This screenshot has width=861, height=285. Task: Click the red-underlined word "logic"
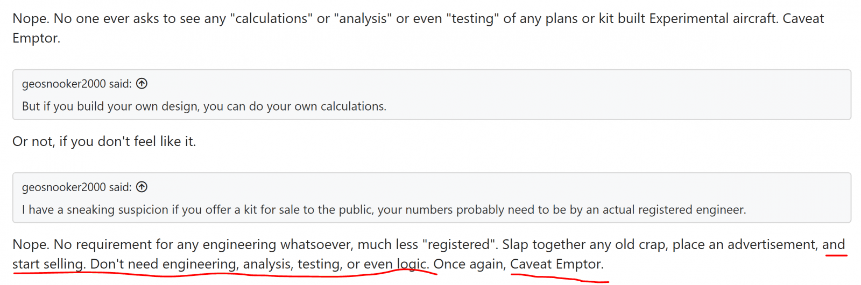pyautogui.click(x=412, y=264)
